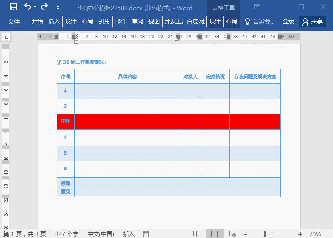This screenshot has width=333, height=238.
Task: Click the heading 第30周工作完成情况
Action: pyautogui.click(x=81, y=62)
